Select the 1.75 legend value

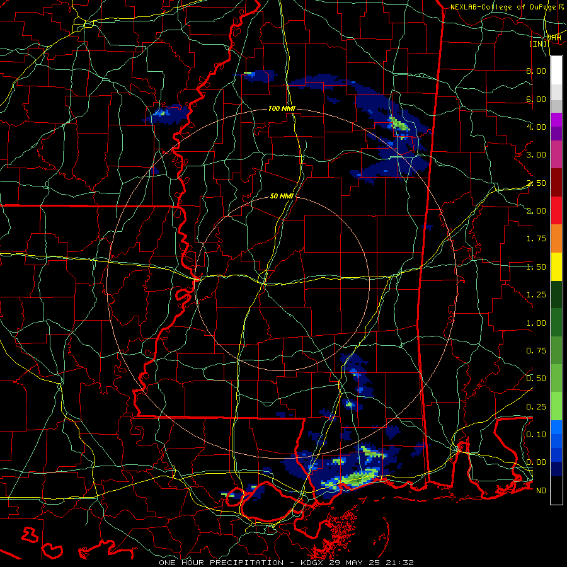point(536,239)
